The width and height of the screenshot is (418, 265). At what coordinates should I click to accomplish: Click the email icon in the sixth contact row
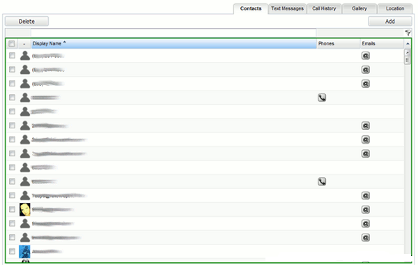point(366,126)
